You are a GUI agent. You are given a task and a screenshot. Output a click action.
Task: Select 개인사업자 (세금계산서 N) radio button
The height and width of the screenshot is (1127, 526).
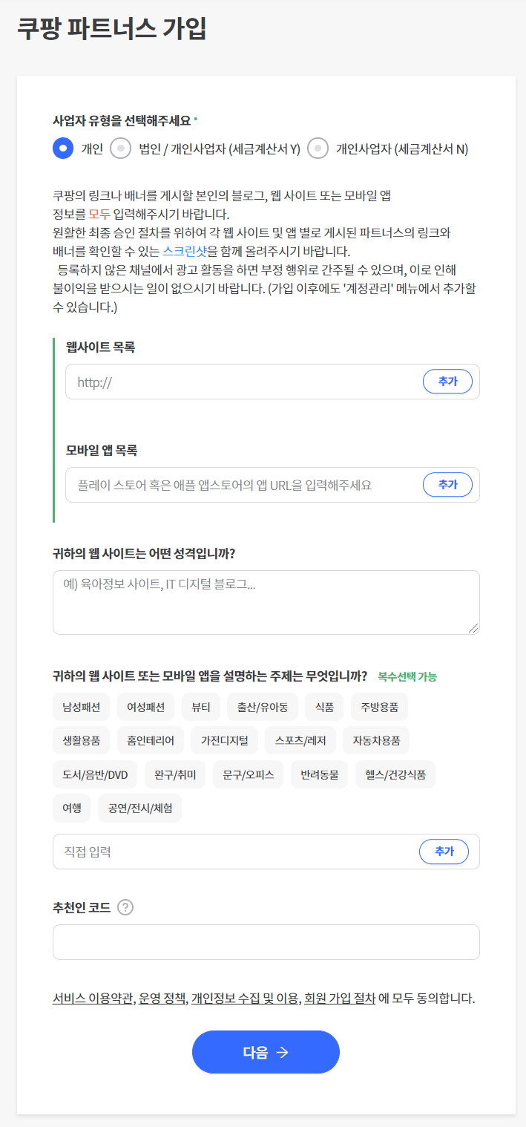[318, 148]
